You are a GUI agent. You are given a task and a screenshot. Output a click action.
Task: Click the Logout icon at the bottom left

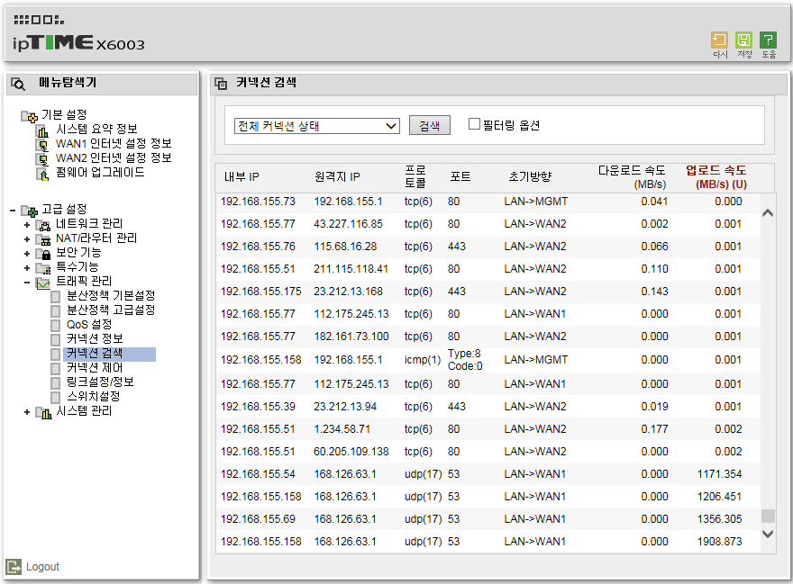pos(14,567)
